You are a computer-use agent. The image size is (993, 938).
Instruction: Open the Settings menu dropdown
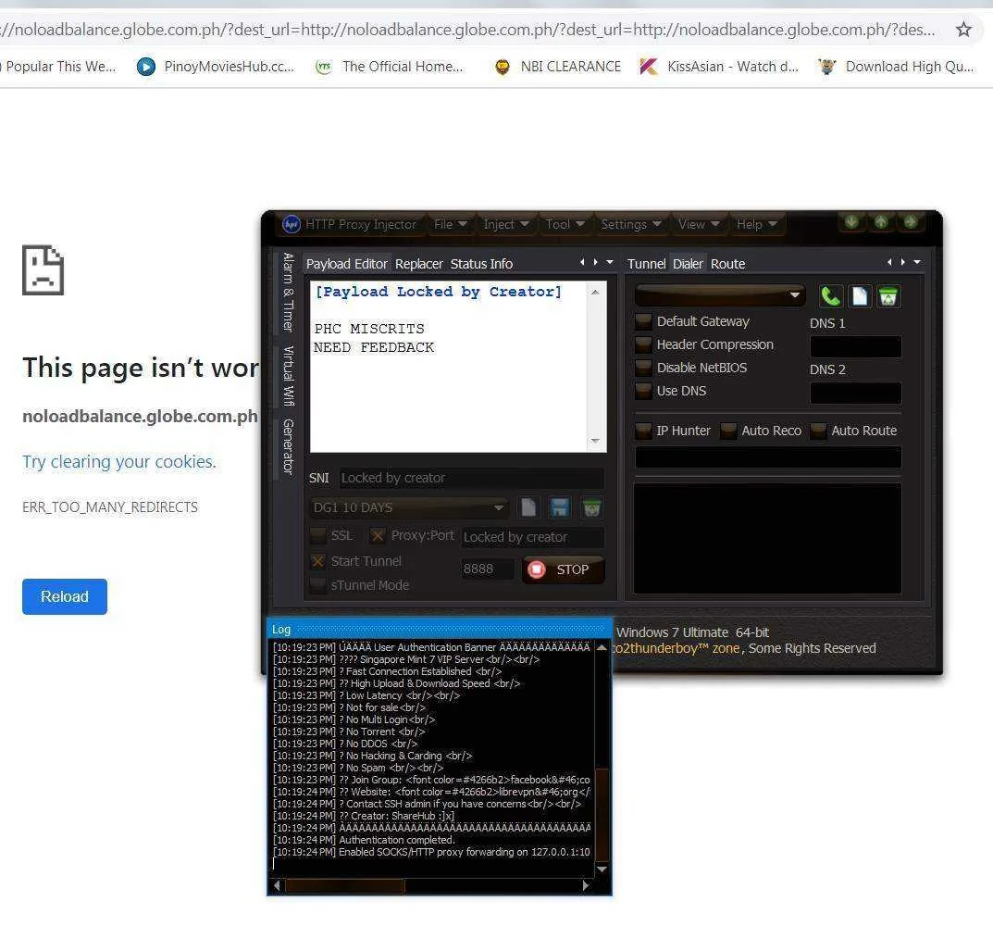point(631,224)
